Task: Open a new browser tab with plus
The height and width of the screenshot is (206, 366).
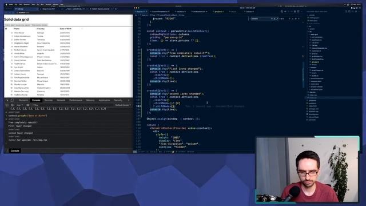Action: pos(116,9)
